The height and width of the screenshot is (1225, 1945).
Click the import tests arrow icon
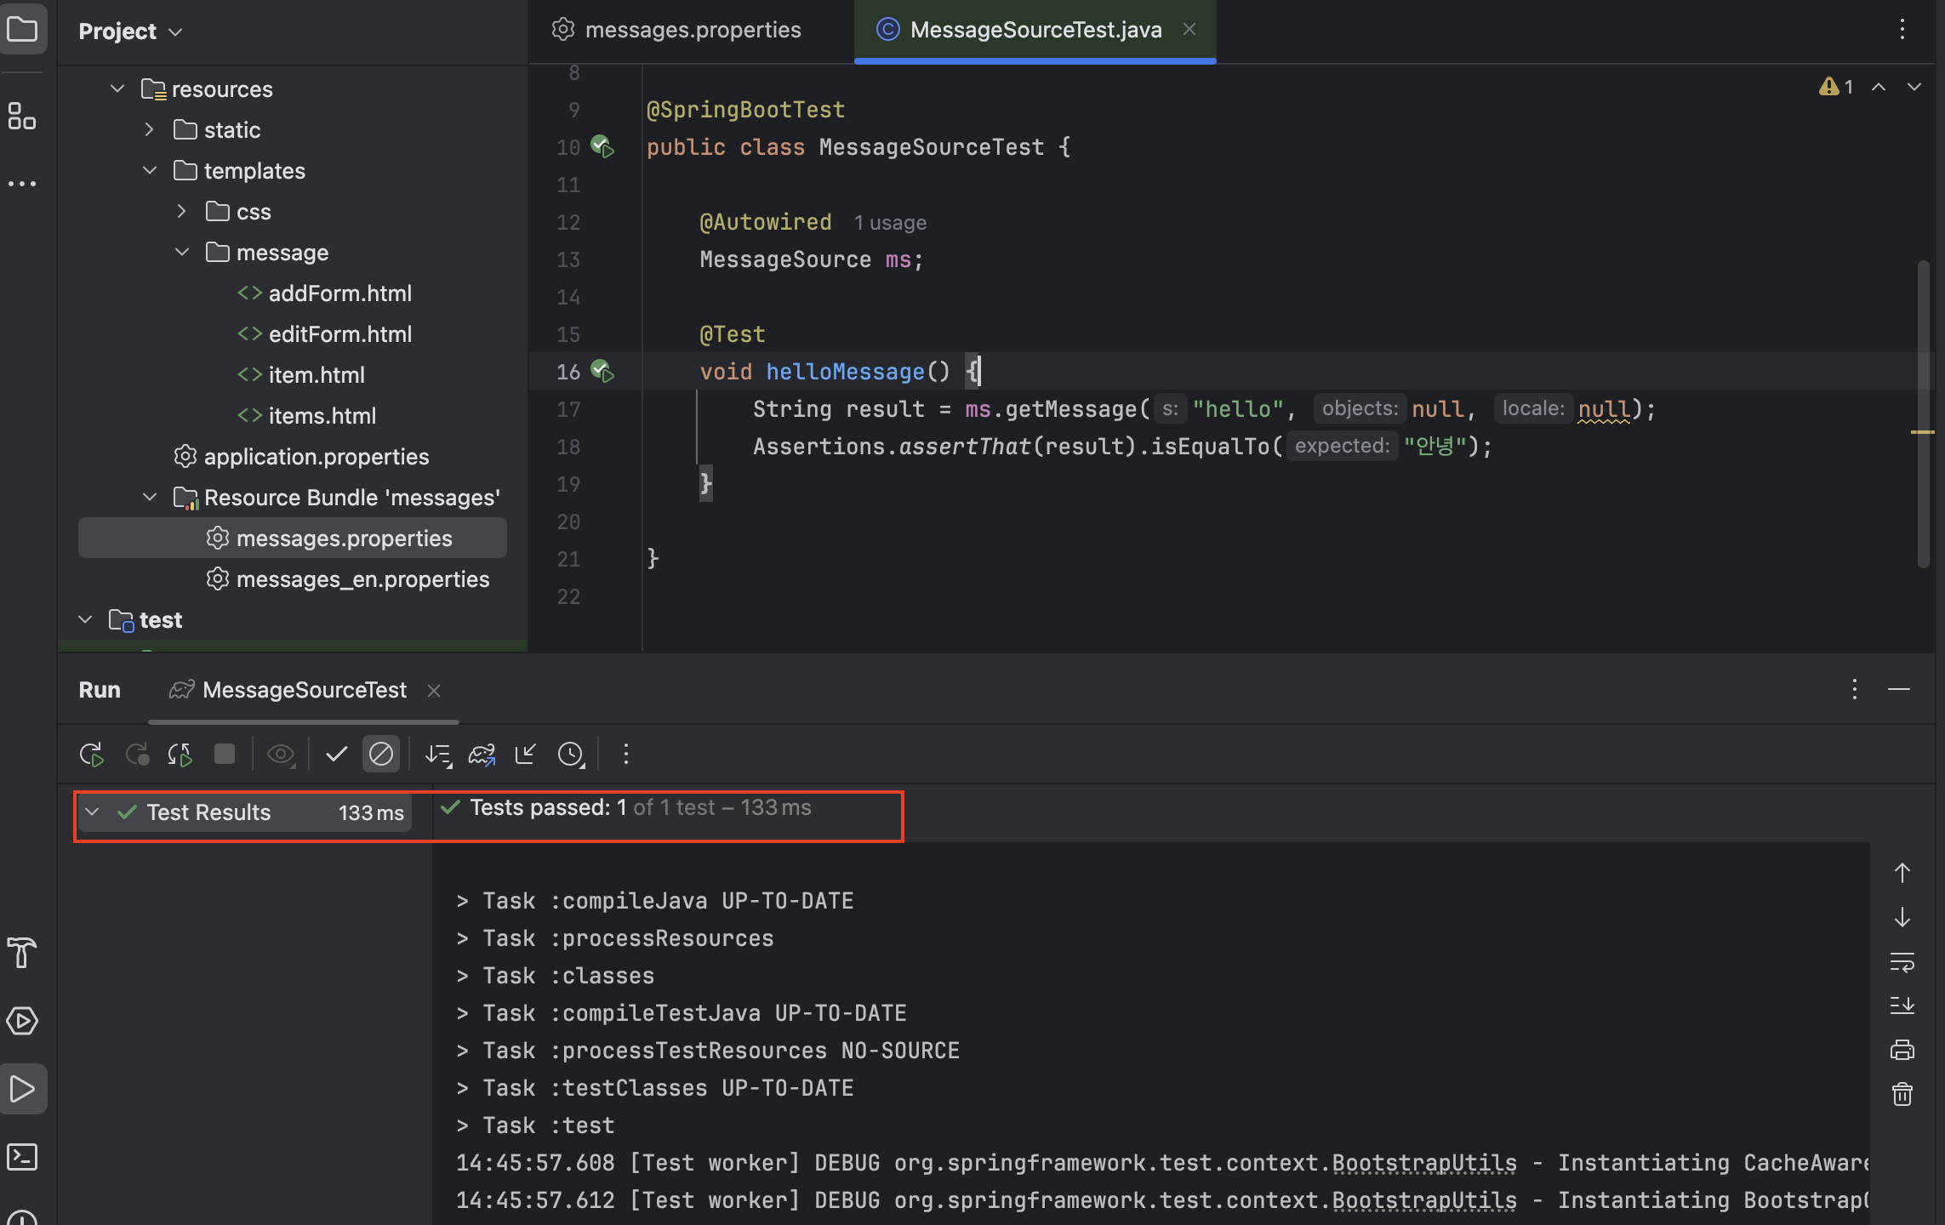[526, 755]
